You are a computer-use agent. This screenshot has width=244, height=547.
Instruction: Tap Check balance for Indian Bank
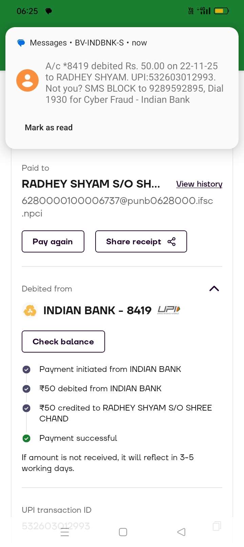coord(63,342)
